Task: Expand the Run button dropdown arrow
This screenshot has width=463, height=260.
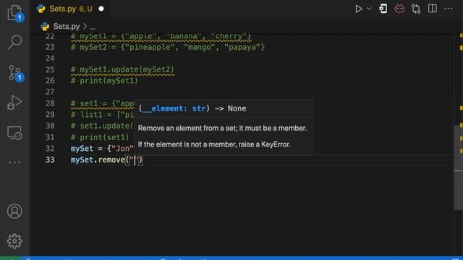Action: coord(369,9)
